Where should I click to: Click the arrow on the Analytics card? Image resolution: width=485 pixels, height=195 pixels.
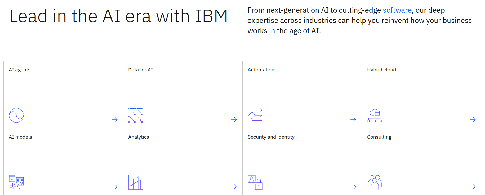coord(234,187)
